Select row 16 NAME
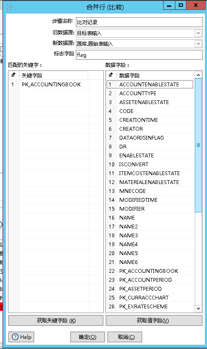 [x=150, y=218]
